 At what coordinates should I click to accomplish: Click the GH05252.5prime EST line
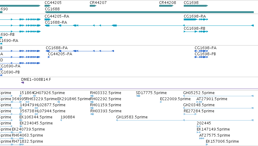pos(218,96)
